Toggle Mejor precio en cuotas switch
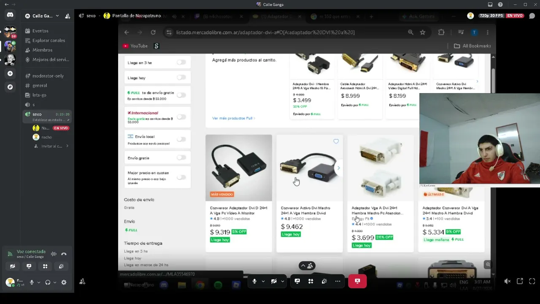Viewport: 540px width, 304px height. 181,177
